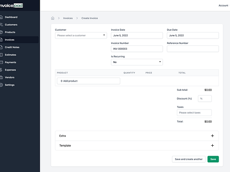Image resolution: width=230 pixels, height=172 pixels.
Task: Click the Taxes label
Action: click(x=180, y=107)
